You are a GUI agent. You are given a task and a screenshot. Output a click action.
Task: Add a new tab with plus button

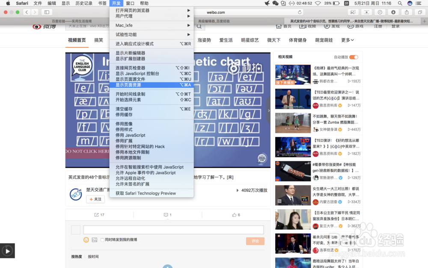(x=425, y=21)
